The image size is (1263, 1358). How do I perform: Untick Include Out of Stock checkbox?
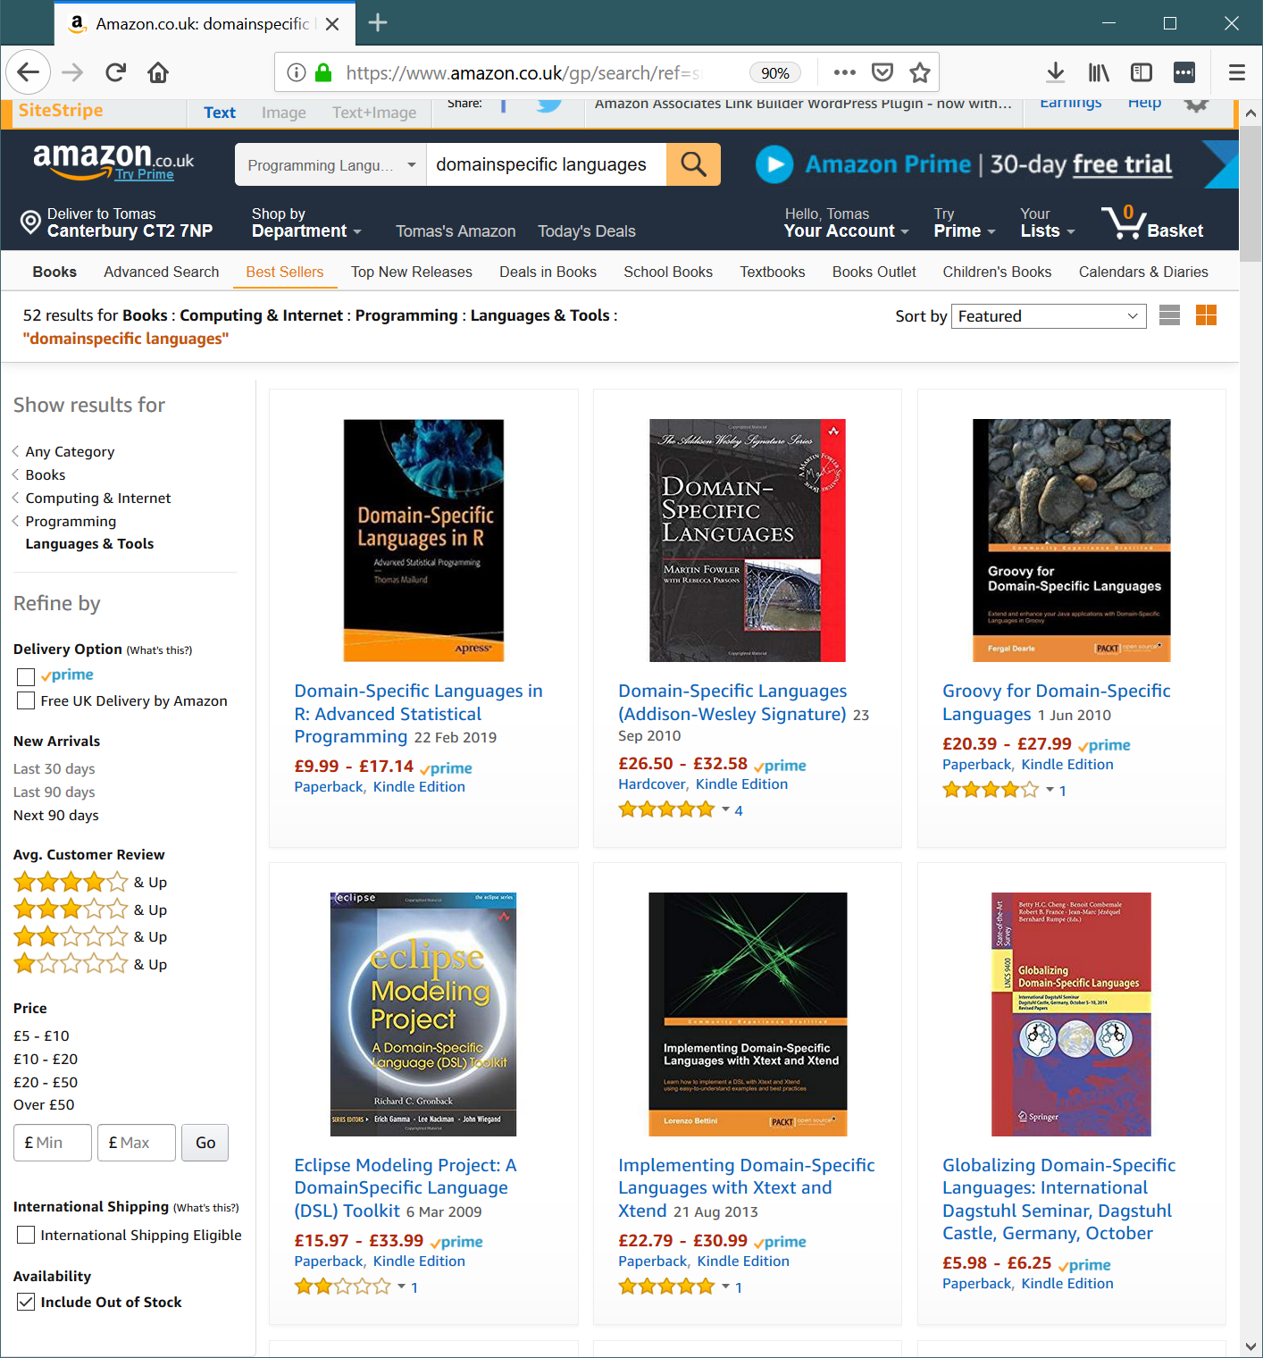(x=26, y=1302)
